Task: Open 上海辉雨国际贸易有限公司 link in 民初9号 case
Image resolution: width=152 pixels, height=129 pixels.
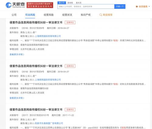Action: 48,80
